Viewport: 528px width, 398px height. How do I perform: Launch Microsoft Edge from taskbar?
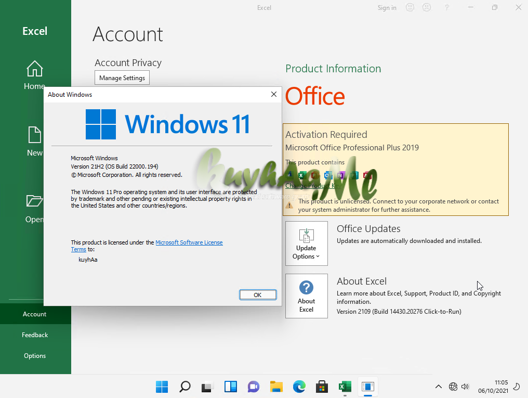(299, 387)
